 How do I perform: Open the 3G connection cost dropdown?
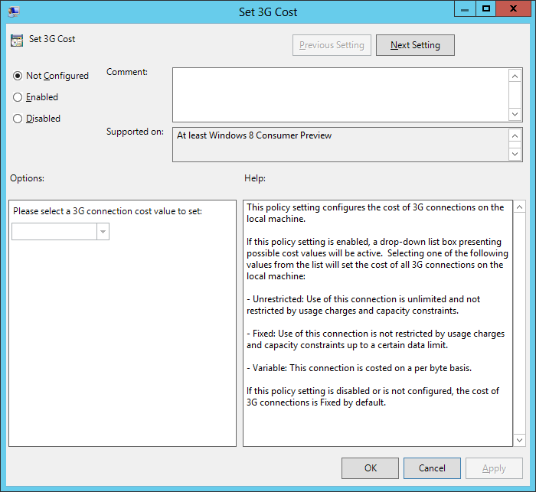(103, 232)
